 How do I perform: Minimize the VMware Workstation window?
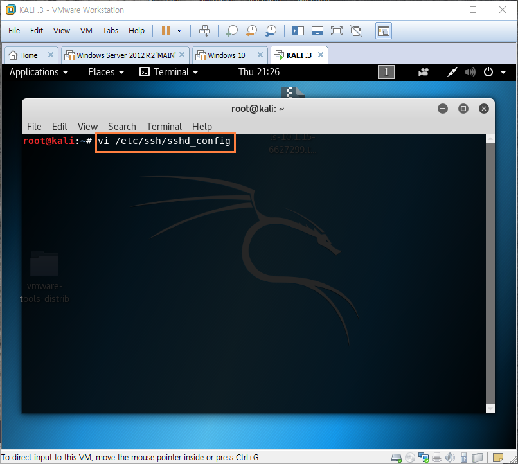tap(444, 10)
